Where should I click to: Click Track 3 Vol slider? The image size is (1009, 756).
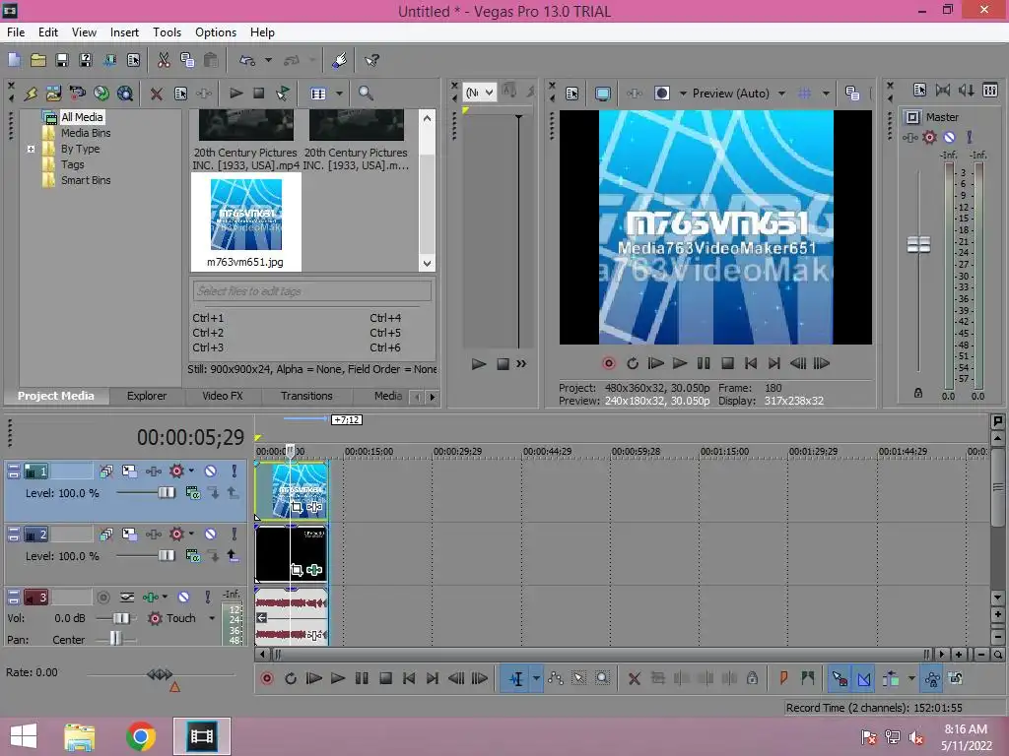point(120,618)
